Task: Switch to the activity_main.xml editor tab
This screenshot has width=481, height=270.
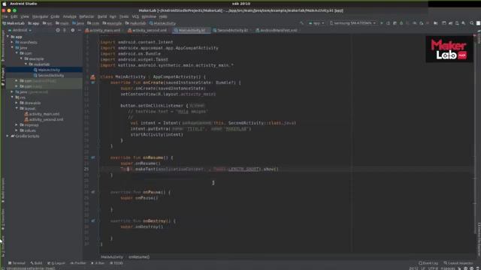Action: [103, 30]
